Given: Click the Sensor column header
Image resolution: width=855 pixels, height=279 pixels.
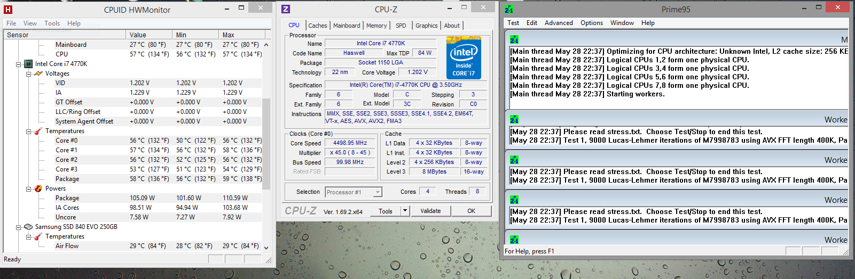Looking at the screenshot, I should click(x=65, y=35).
